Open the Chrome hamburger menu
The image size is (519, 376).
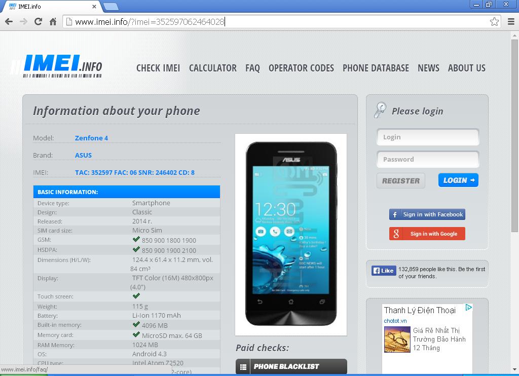click(x=511, y=22)
